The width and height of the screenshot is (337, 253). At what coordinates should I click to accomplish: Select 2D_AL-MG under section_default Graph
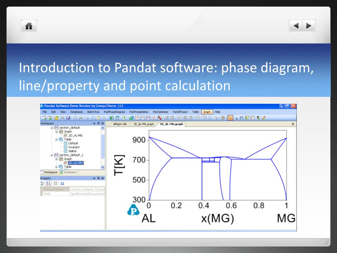click(75, 135)
